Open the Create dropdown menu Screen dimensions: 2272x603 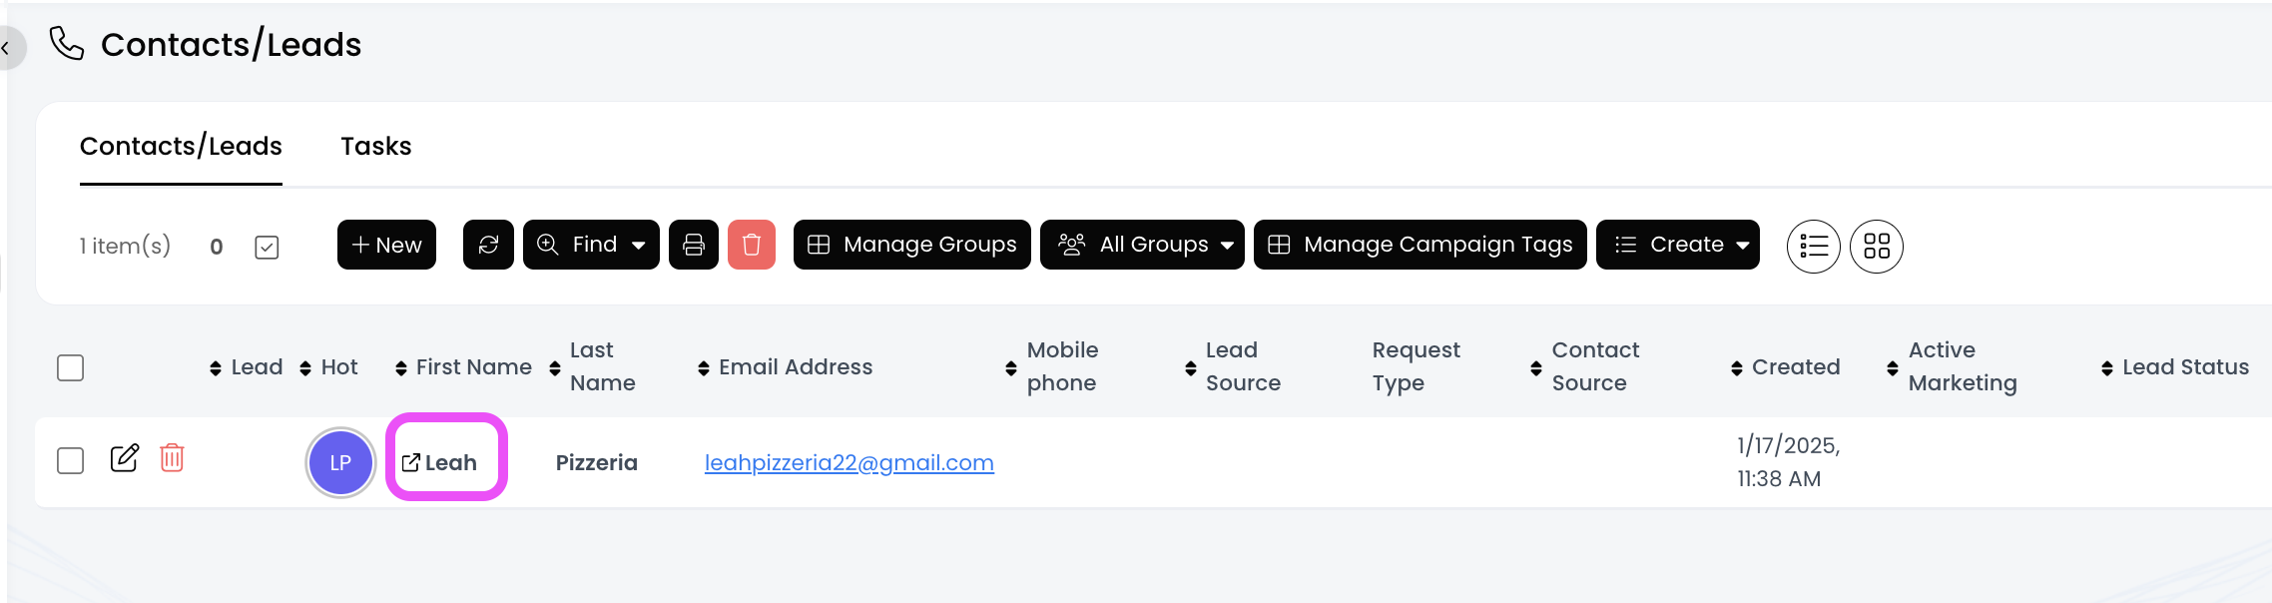(x=1677, y=246)
